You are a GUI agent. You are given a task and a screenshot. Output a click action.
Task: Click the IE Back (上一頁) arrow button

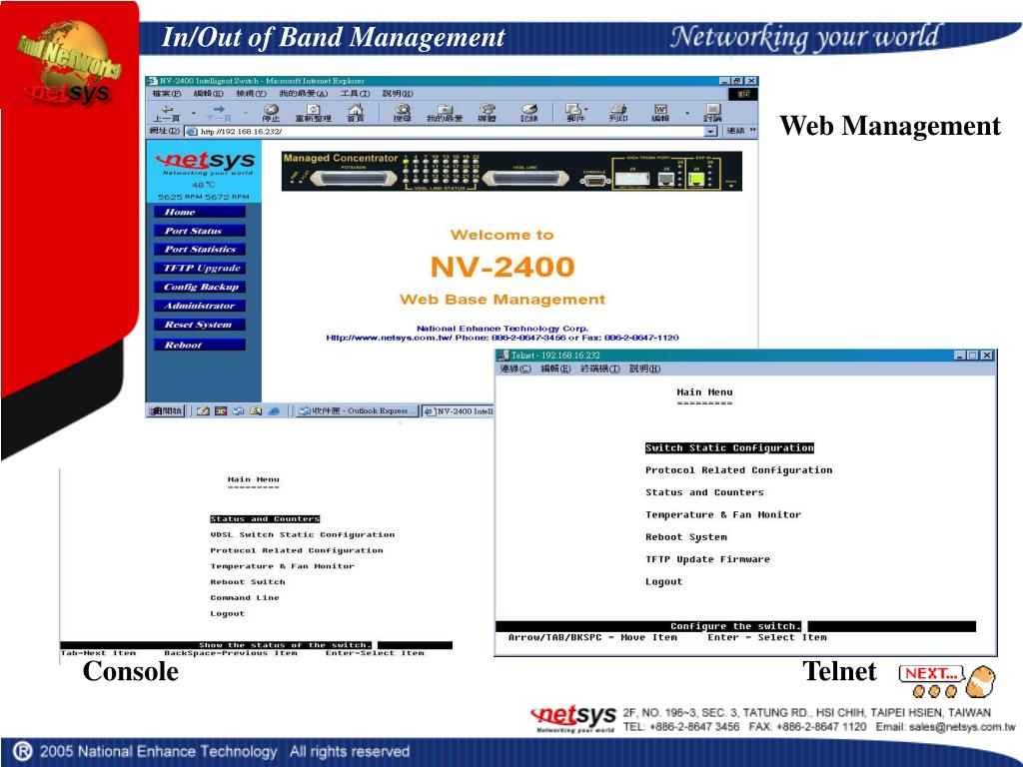(167, 113)
